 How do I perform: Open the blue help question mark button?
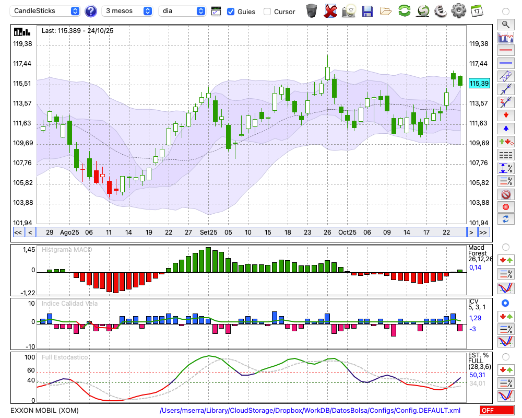tap(90, 11)
